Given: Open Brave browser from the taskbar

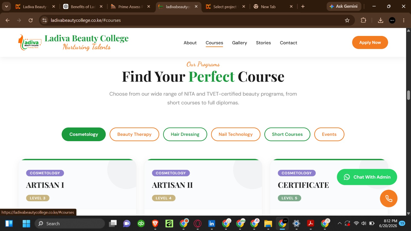Looking at the screenshot, I should 155,224.
